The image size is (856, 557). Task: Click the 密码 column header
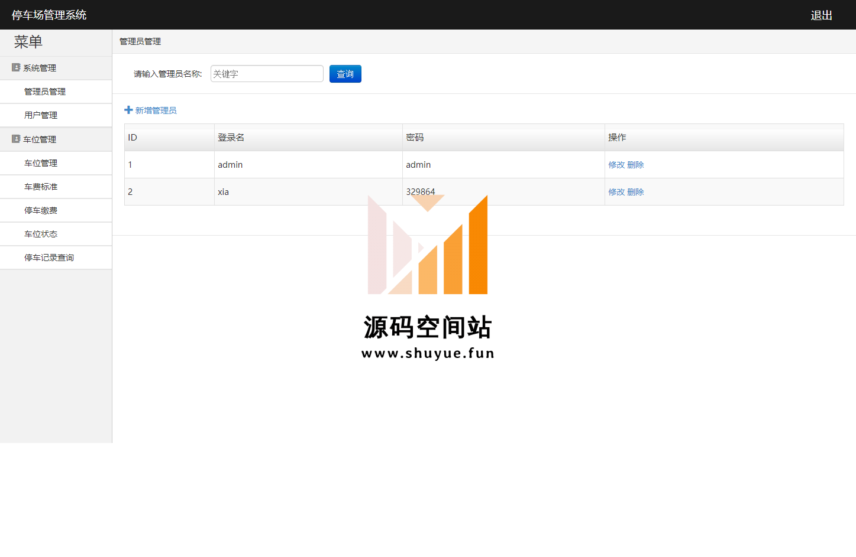tap(503, 138)
